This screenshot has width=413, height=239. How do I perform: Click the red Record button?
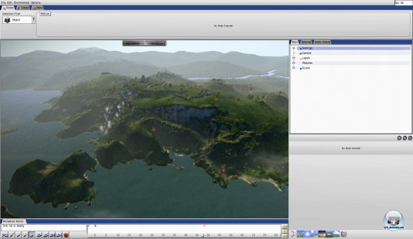[x=66, y=234]
